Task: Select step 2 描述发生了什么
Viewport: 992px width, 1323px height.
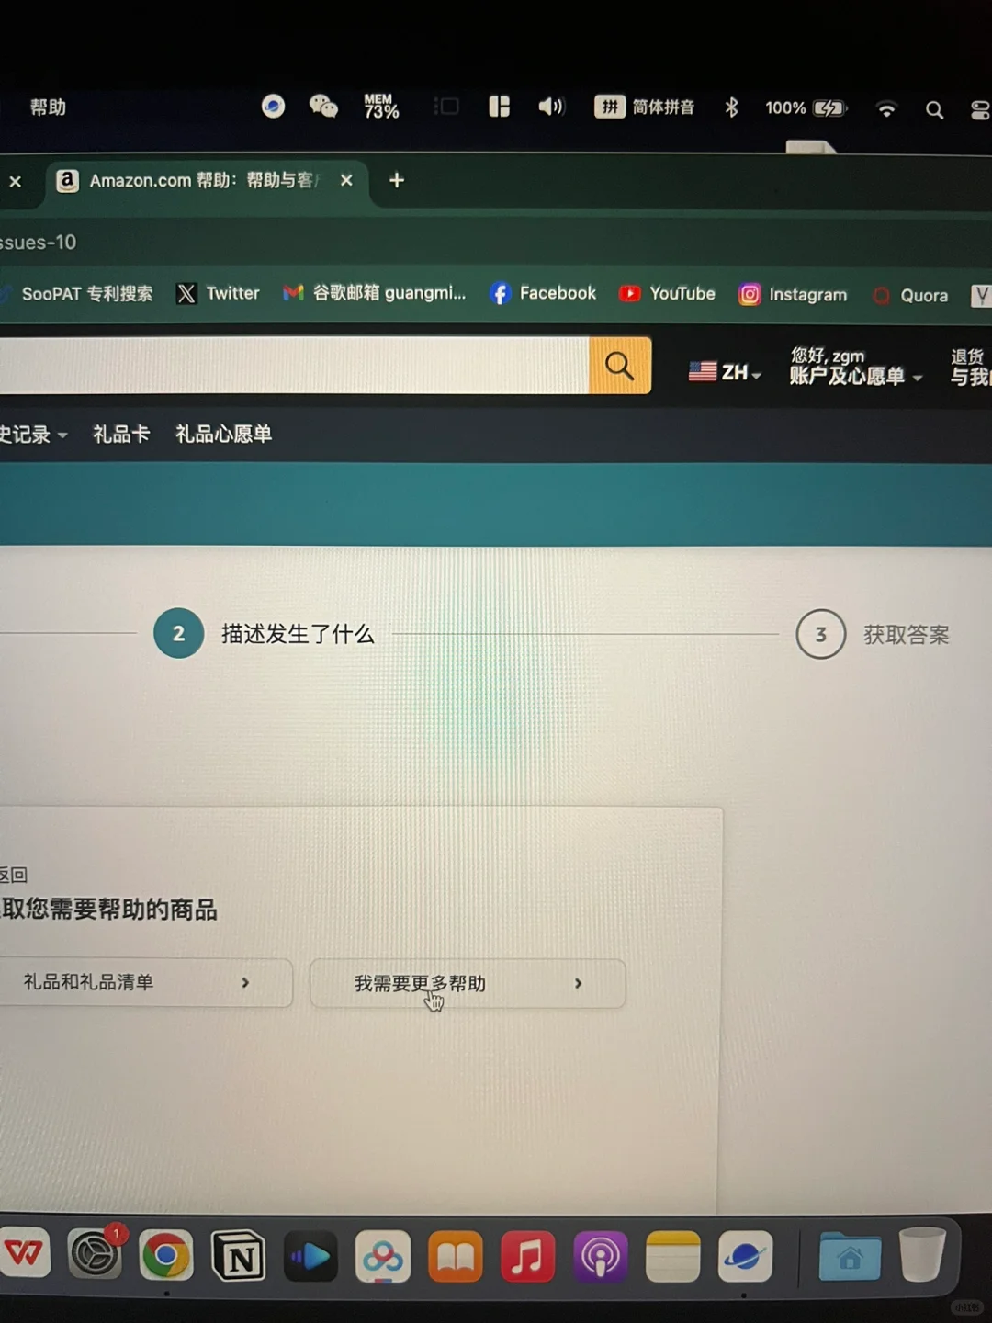Action: coord(265,634)
